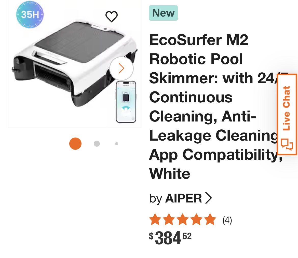Select the third small carousel dot
This screenshot has width=298, height=258.
tap(117, 144)
